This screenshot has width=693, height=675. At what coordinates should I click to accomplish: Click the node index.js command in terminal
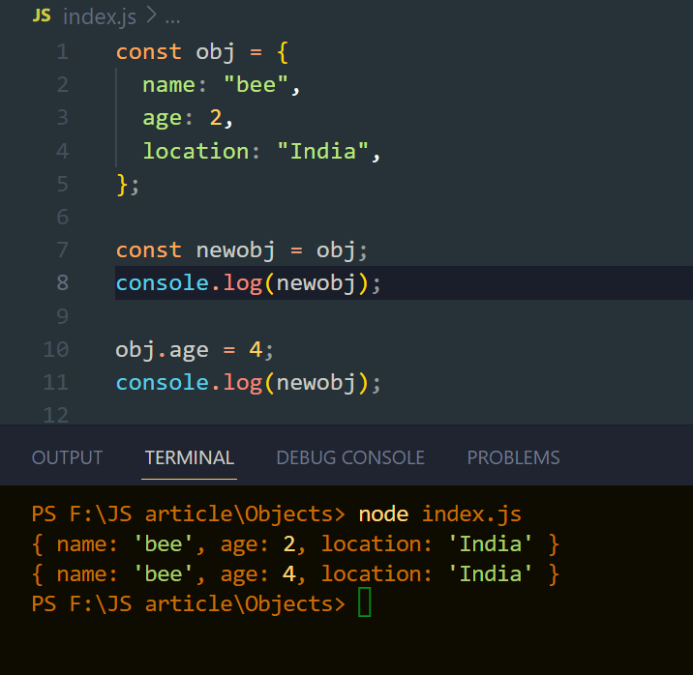(439, 514)
